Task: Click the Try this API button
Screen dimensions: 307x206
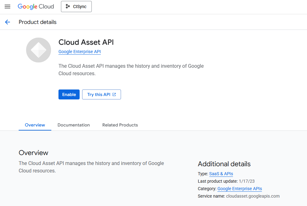Action: pyautogui.click(x=101, y=94)
